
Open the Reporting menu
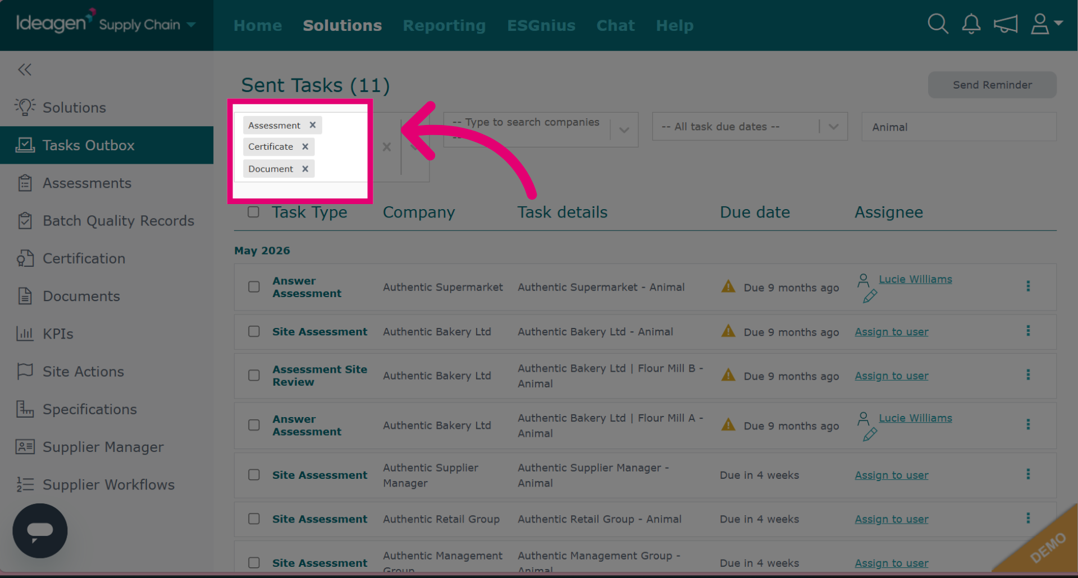click(444, 26)
